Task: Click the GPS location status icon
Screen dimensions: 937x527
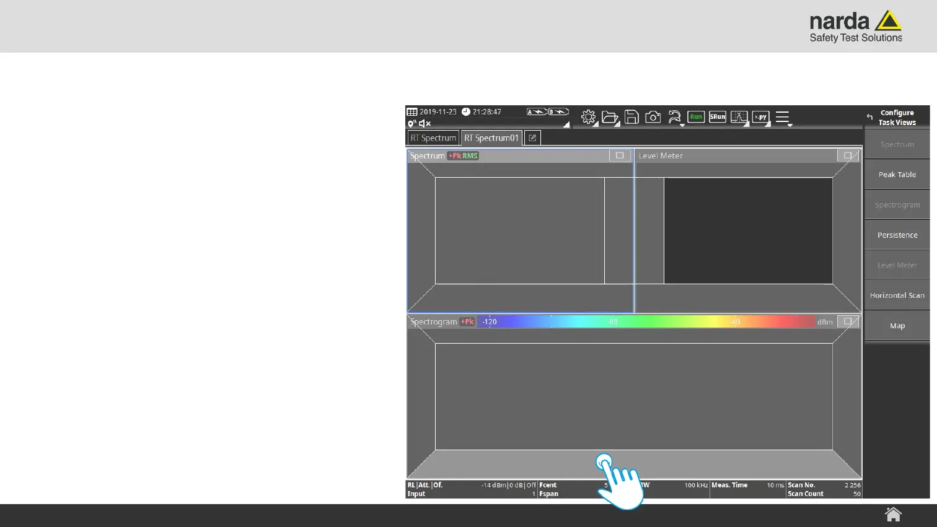Action: pyautogui.click(x=411, y=124)
